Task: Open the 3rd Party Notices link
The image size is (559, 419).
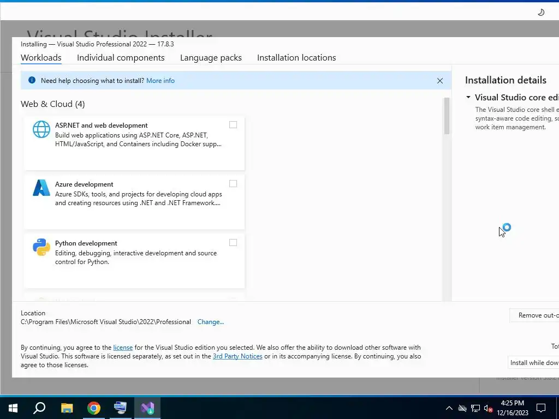Action: pos(237,356)
